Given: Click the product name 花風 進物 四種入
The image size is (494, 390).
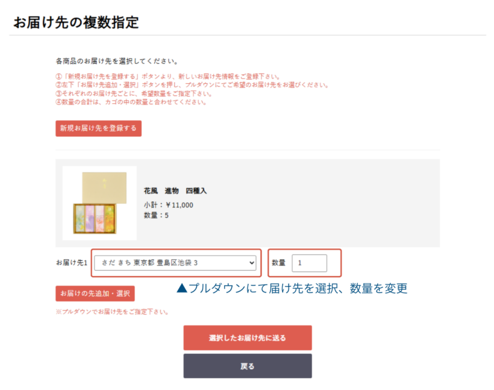Looking at the screenshot, I should [175, 190].
